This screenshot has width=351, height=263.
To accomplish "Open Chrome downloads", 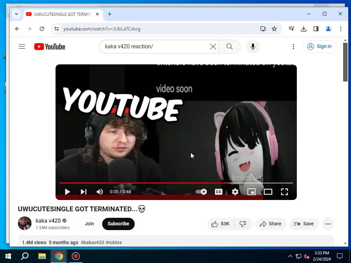I will pyautogui.click(x=304, y=29).
